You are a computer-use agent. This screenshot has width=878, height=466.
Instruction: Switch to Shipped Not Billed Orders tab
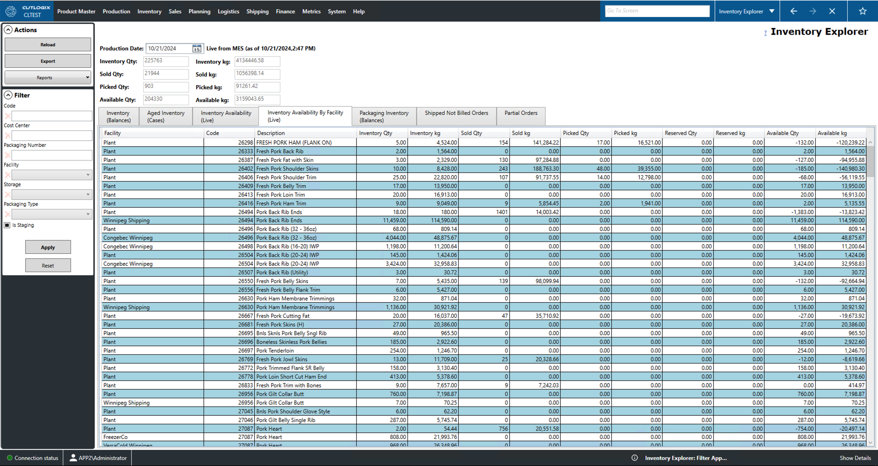[456, 113]
